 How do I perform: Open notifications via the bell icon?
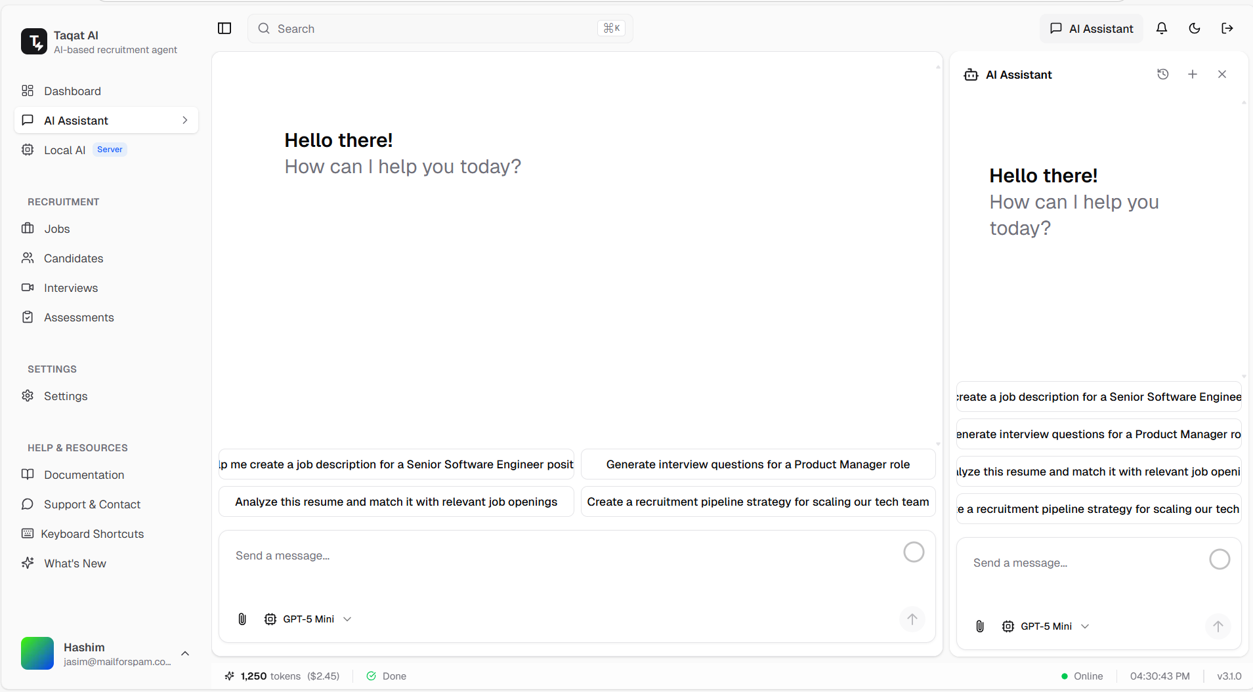pos(1161,28)
